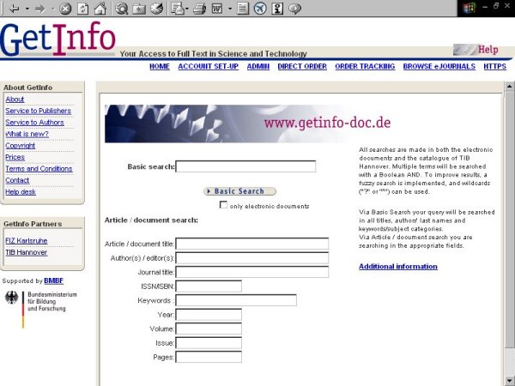Go back with the browser Back arrow
Viewport: 515px width, 386px height.
click(14, 9)
